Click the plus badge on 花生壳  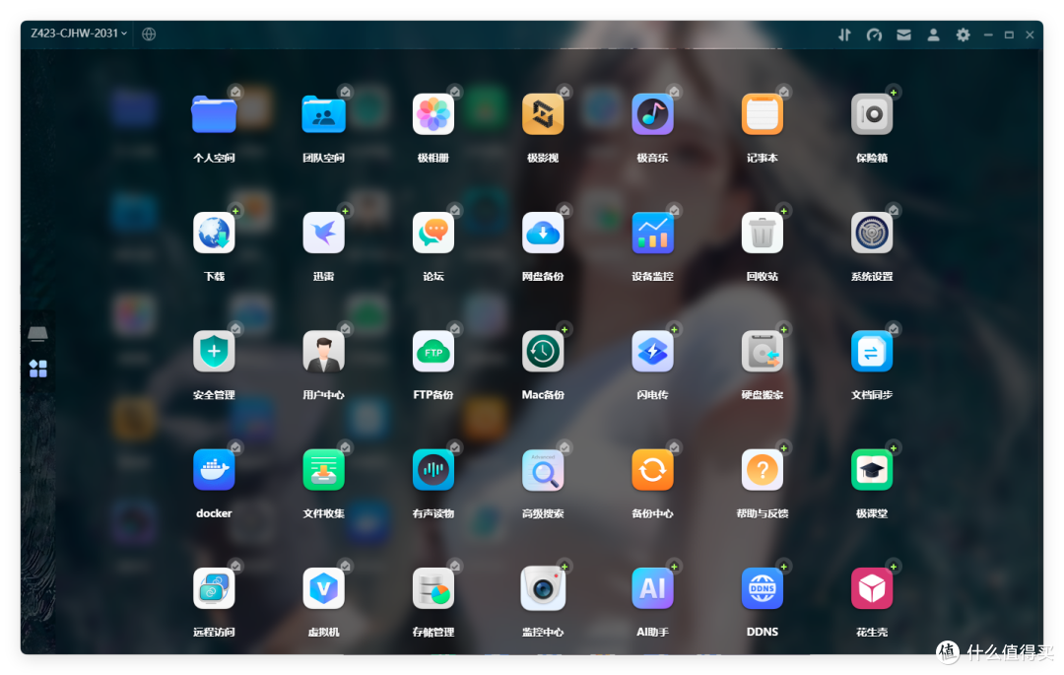tap(894, 567)
